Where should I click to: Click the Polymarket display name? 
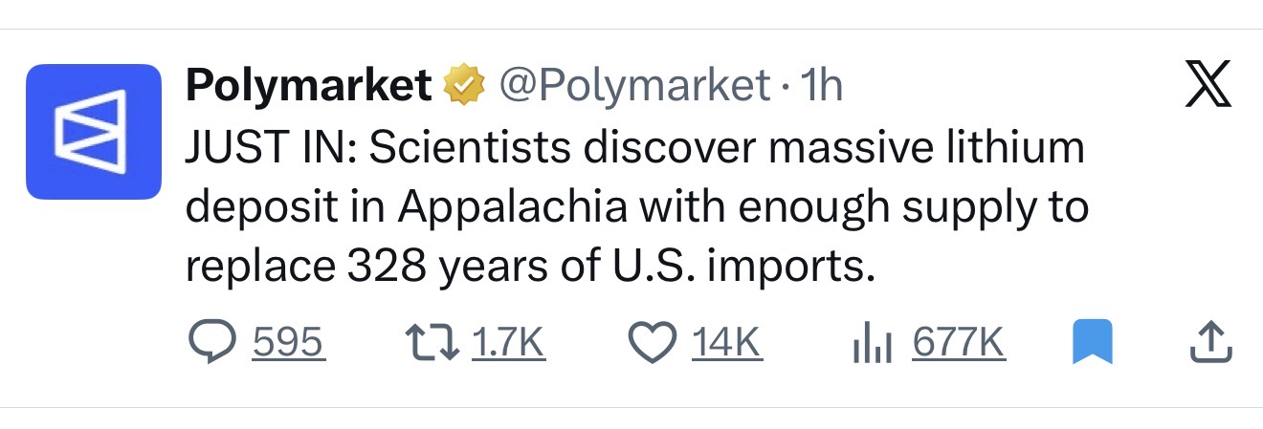coord(308,87)
